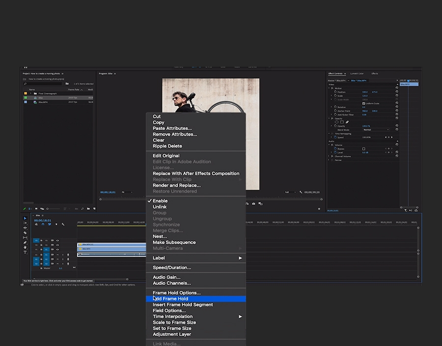
Task: Select the Slip tool
Action: 25,237
